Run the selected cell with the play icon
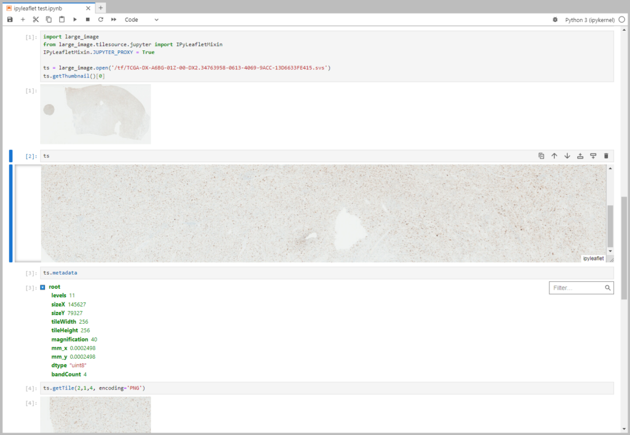This screenshot has height=435, width=630. (74, 19)
